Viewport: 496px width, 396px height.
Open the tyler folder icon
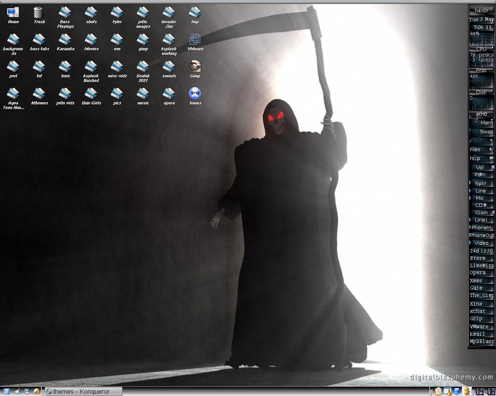coord(117,15)
